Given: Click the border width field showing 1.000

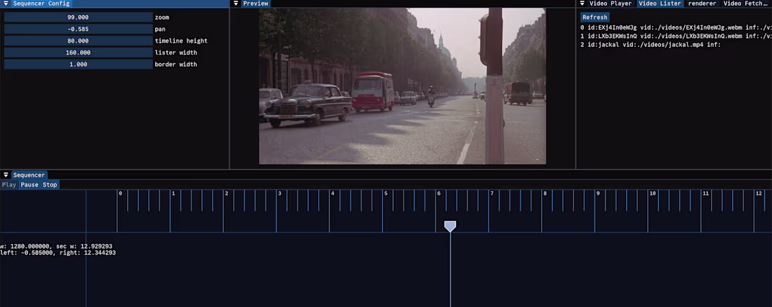Looking at the screenshot, I should point(79,64).
